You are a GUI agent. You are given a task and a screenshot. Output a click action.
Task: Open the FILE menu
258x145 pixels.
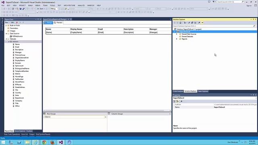(3, 5)
